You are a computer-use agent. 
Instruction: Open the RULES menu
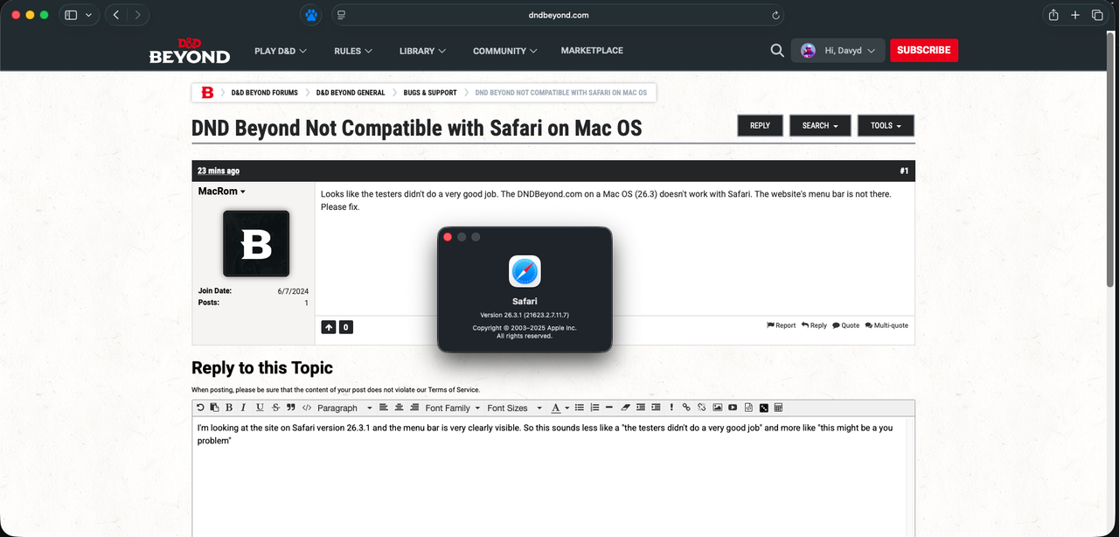(x=353, y=51)
